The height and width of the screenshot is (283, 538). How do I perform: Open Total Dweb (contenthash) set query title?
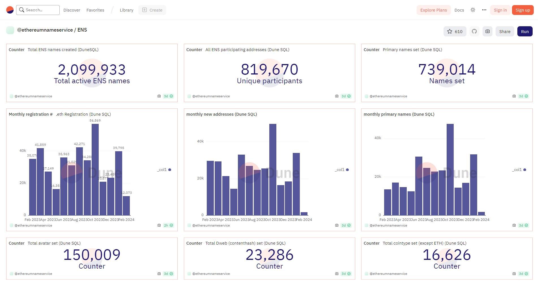246,243
